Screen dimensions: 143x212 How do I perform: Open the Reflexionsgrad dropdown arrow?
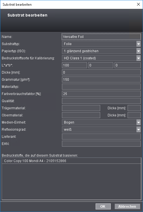tap(138, 130)
